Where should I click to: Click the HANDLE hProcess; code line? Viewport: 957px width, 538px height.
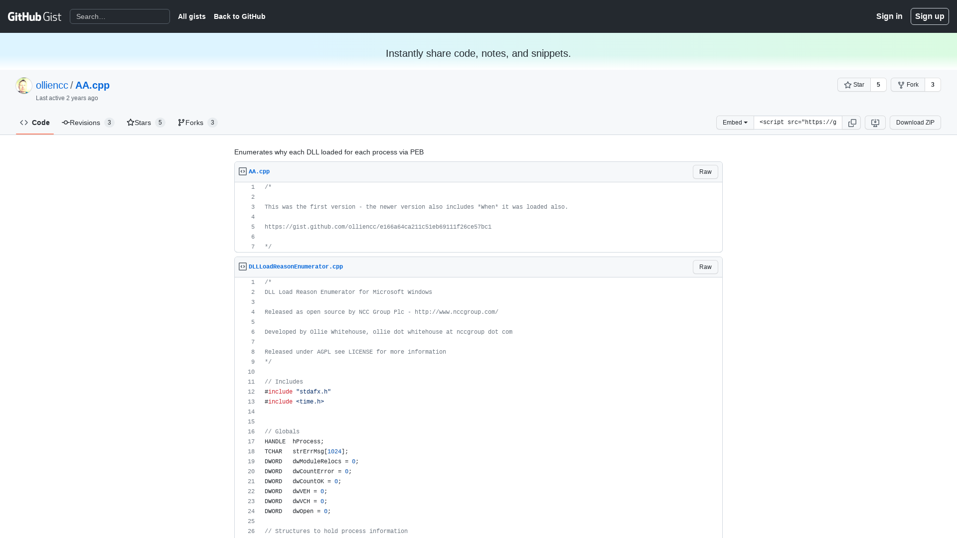point(294,442)
